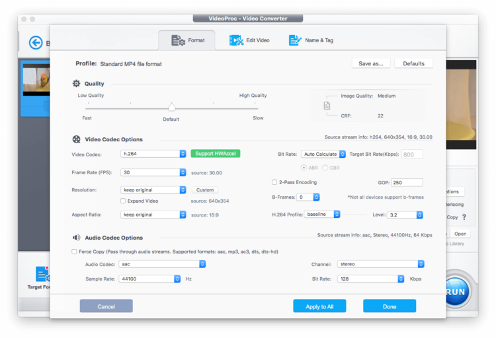Click the Format tab gear icon
The width and height of the screenshot is (496, 338).
(178, 40)
